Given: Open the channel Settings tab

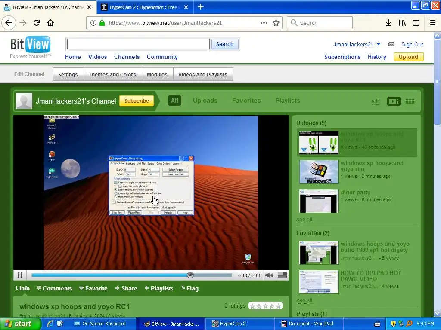Looking at the screenshot, I should pyautogui.click(x=68, y=74).
